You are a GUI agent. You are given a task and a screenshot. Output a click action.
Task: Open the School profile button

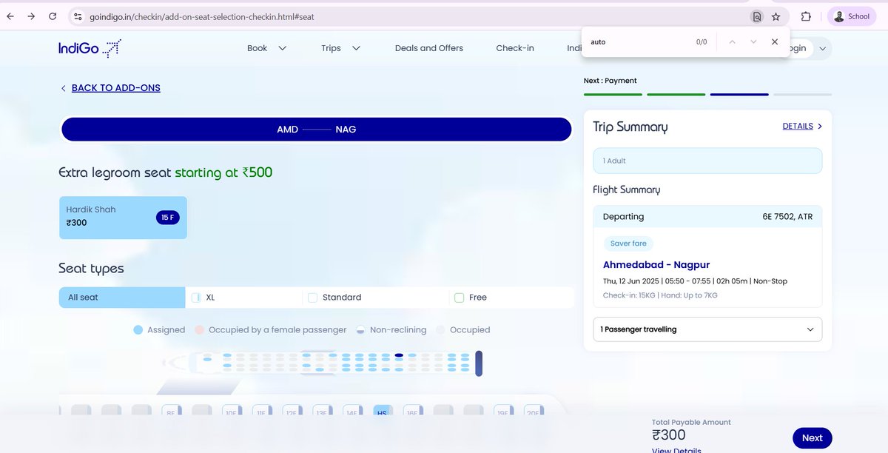pyautogui.click(x=851, y=16)
